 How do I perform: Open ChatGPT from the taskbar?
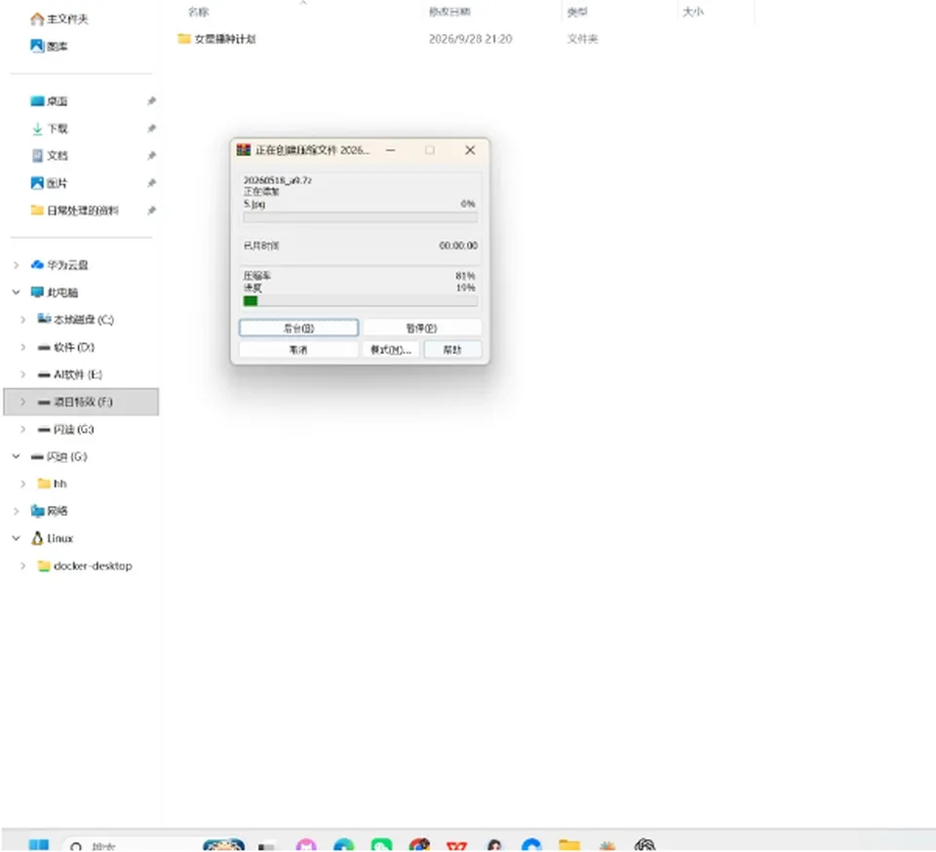(644, 845)
